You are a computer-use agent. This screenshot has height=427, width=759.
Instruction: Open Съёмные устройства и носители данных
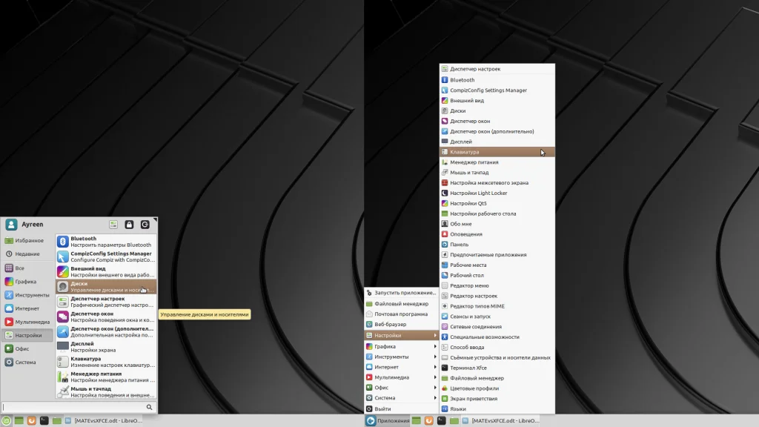pyautogui.click(x=497, y=358)
